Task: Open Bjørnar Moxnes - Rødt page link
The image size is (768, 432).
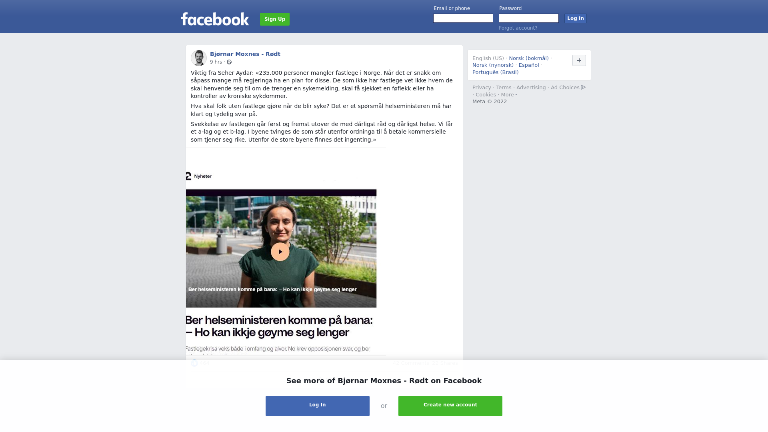Action: pos(245,54)
